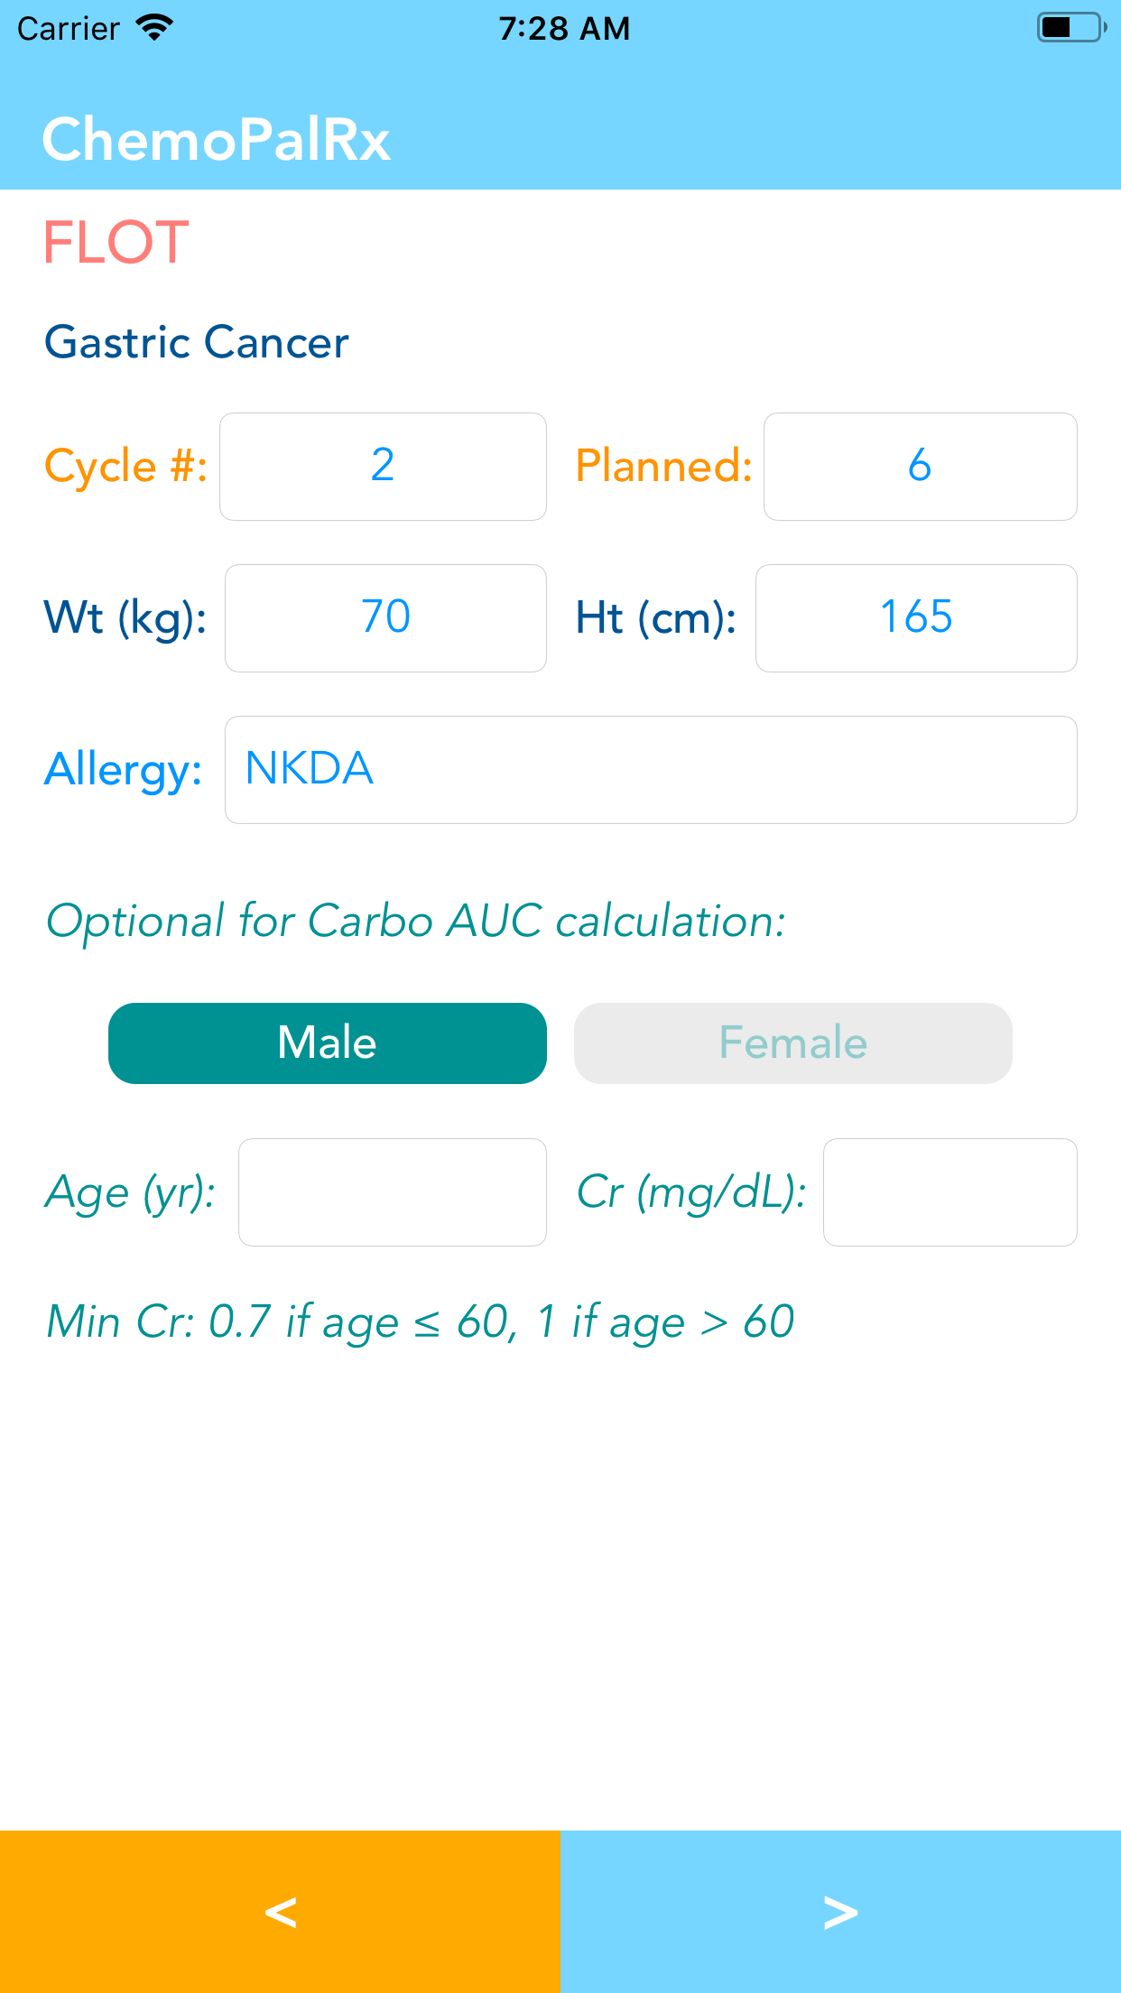
Task: Tap the forward arrow button
Action: tap(840, 1911)
